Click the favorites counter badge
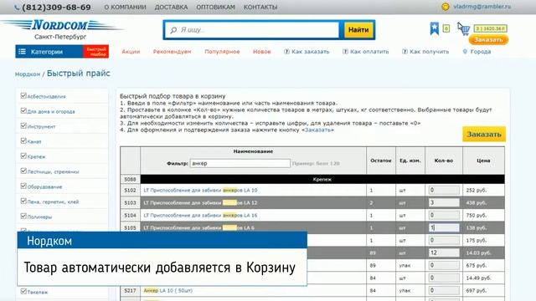 (x=446, y=28)
